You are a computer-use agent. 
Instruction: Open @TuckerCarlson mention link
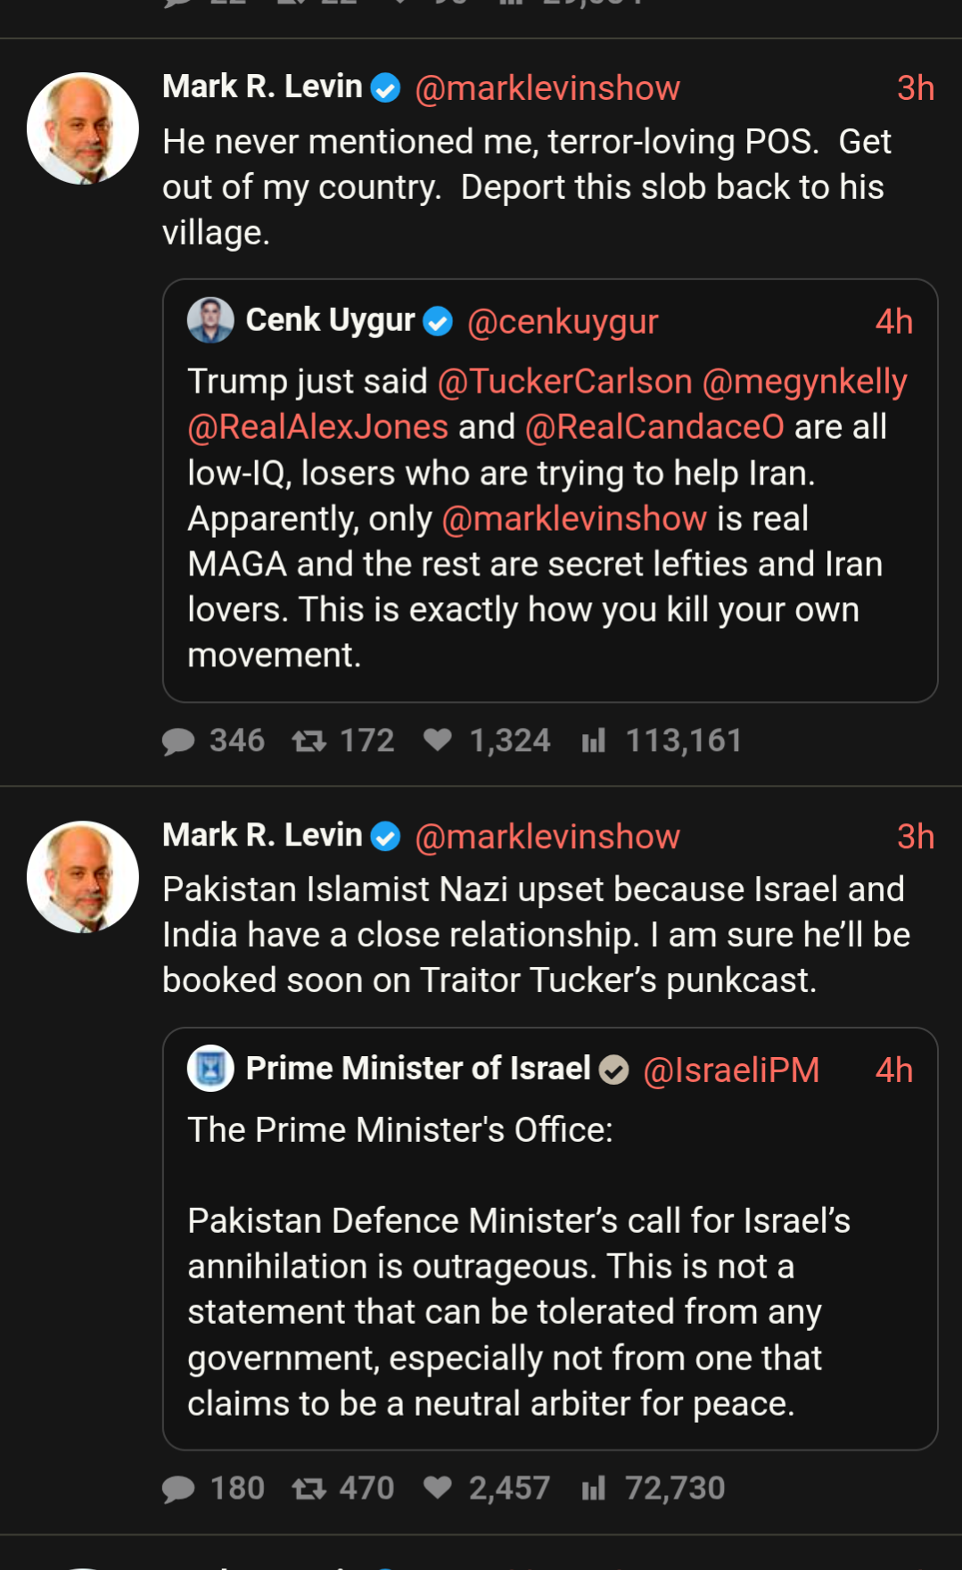pyautogui.click(x=564, y=382)
